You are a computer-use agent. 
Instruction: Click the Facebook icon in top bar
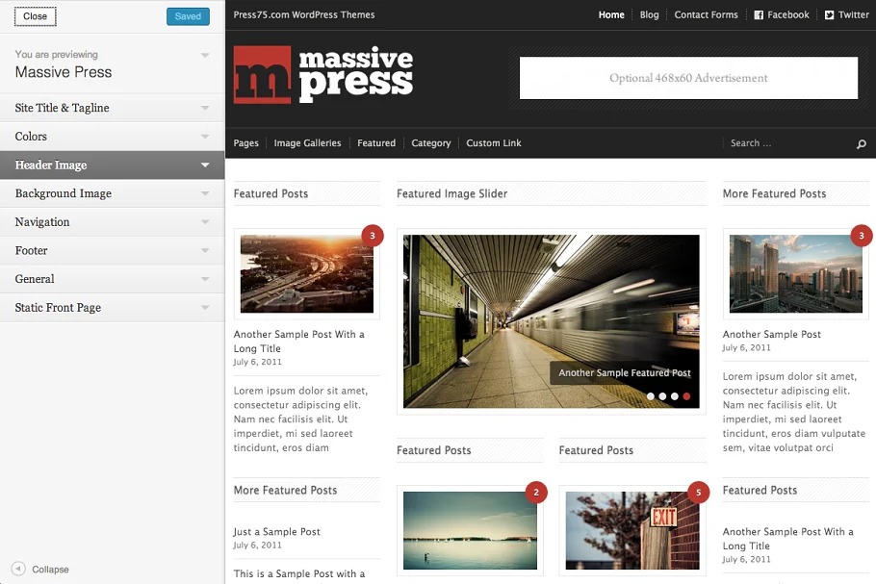pyautogui.click(x=759, y=15)
